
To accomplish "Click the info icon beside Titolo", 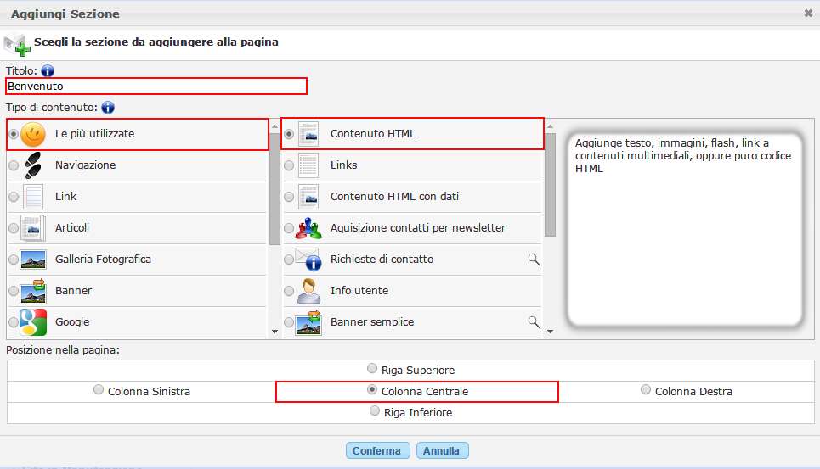I will coord(48,70).
